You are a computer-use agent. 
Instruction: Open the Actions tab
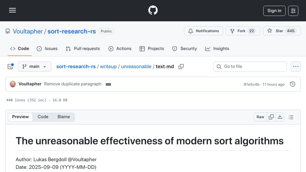(120, 48)
